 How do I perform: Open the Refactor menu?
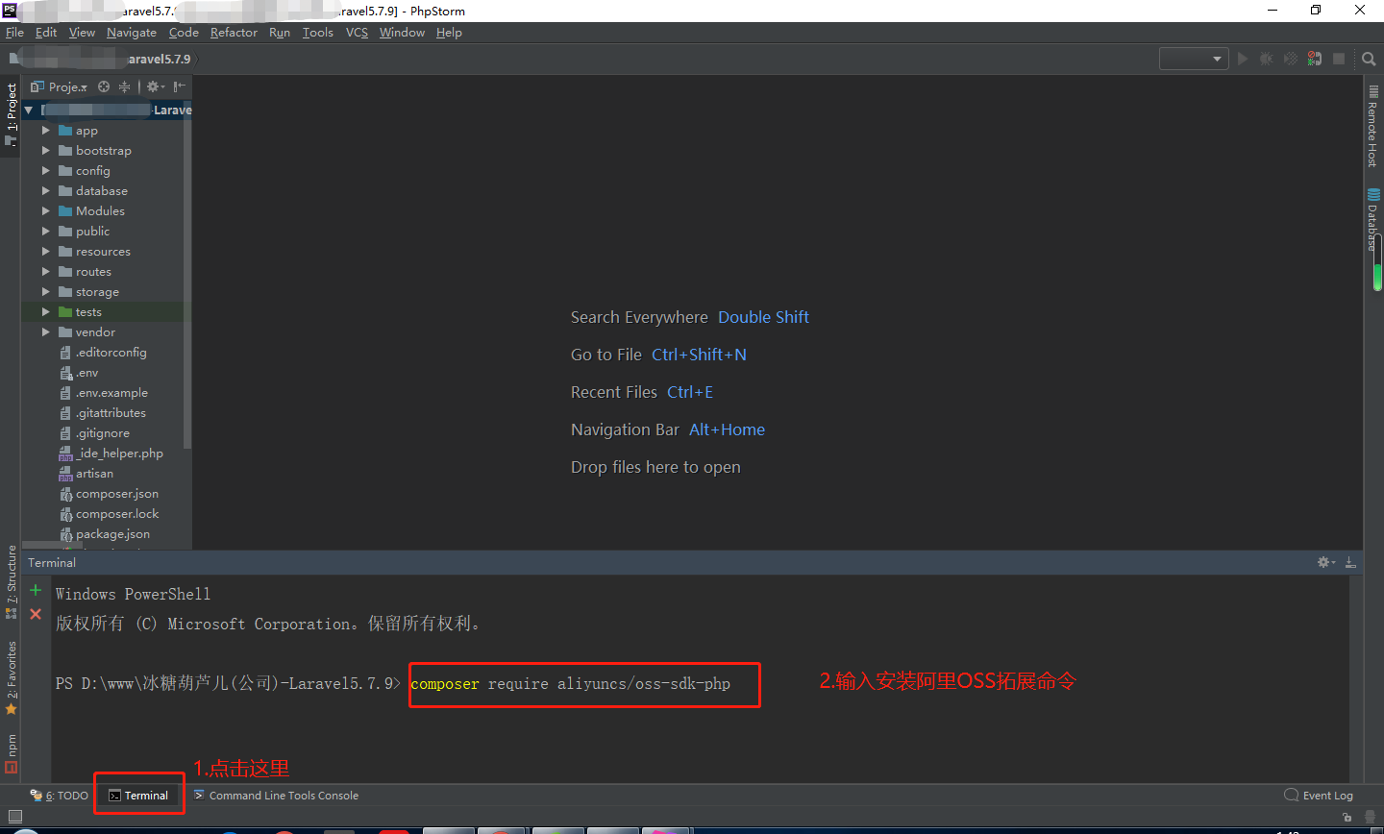pos(234,33)
